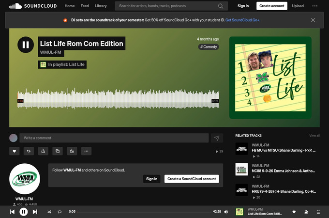Repost the track
The height and width of the screenshot is (218, 329).
coord(29,151)
